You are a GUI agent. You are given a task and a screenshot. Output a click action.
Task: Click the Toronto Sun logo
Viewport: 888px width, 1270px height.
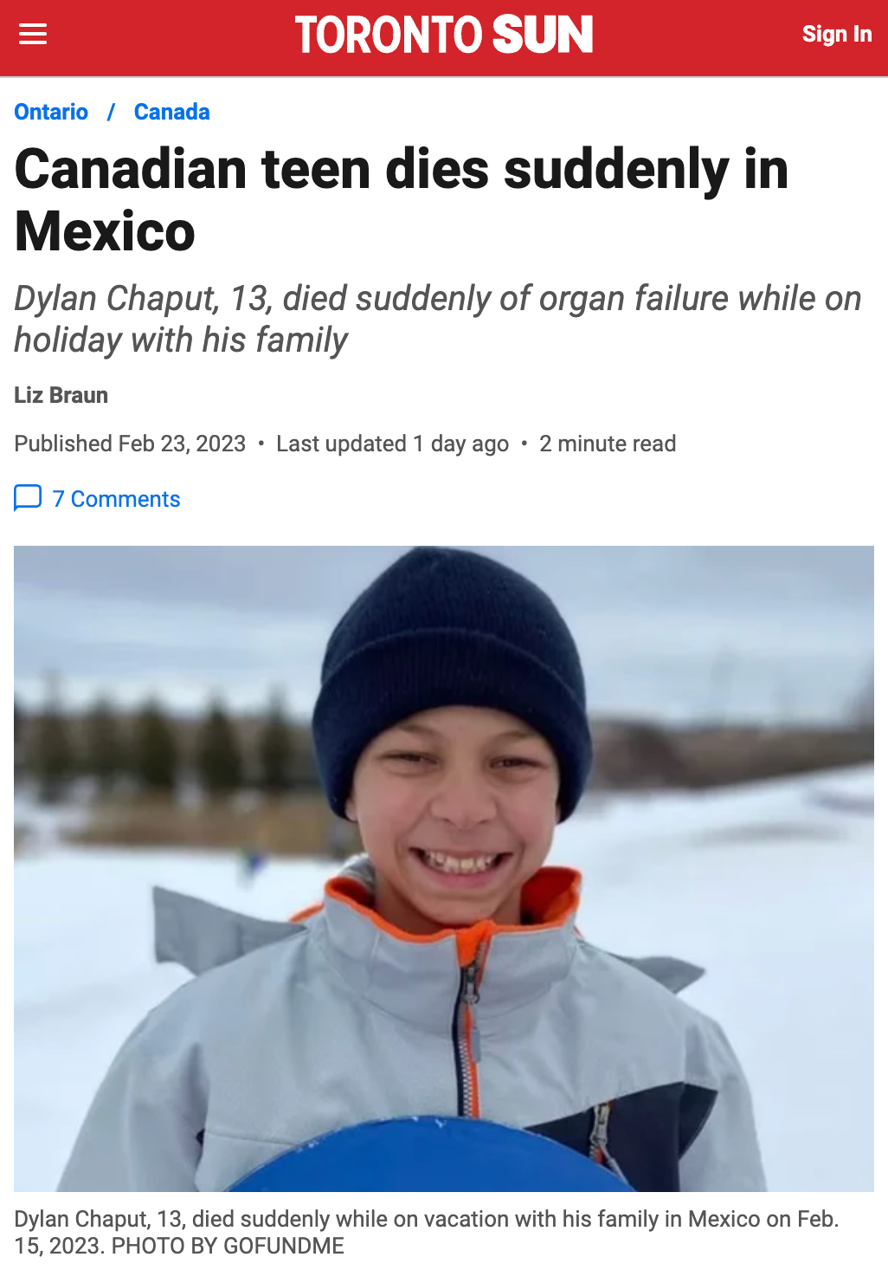[x=443, y=35]
